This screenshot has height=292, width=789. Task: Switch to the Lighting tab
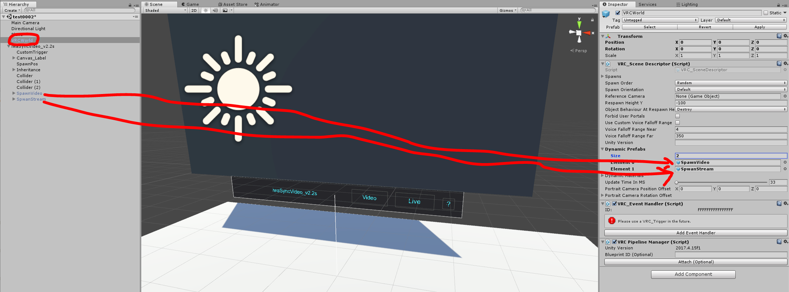pos(687,4)
